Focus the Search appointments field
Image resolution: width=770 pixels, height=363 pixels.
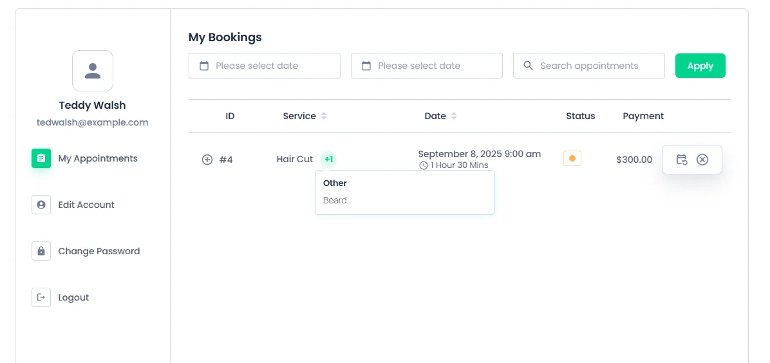(x=589, y=66)
